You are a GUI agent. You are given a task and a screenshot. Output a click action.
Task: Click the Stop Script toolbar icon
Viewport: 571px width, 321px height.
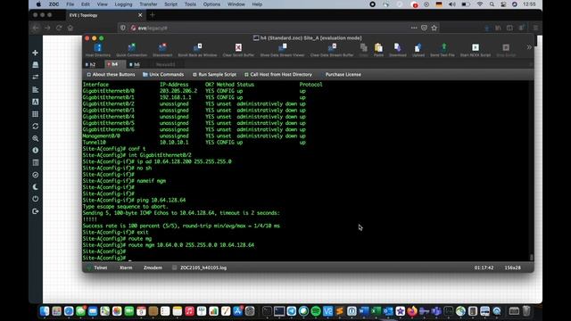506,50
